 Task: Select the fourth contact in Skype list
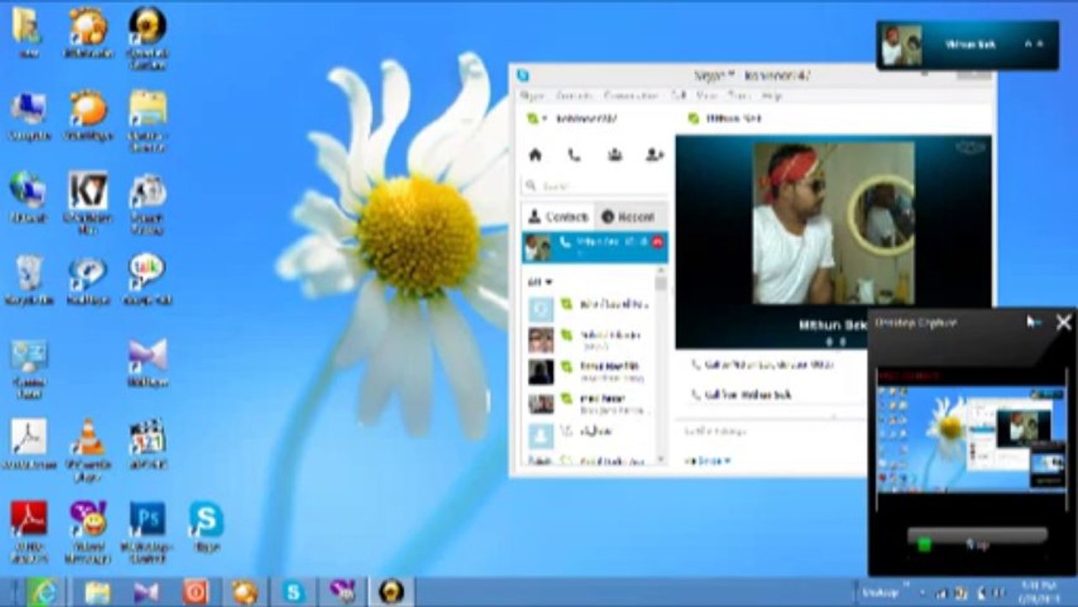[590, 403]
